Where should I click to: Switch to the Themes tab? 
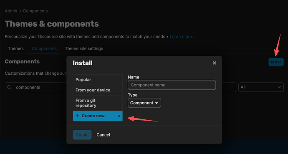point(16,49)
